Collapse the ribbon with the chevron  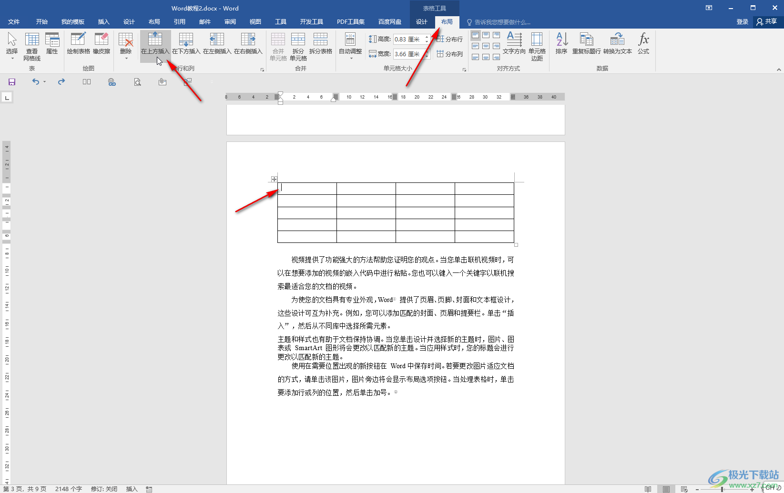pos(779,70)
